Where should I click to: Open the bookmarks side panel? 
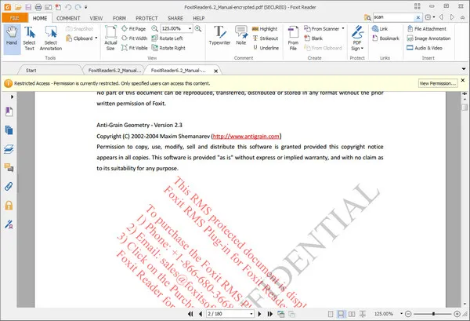9,111
